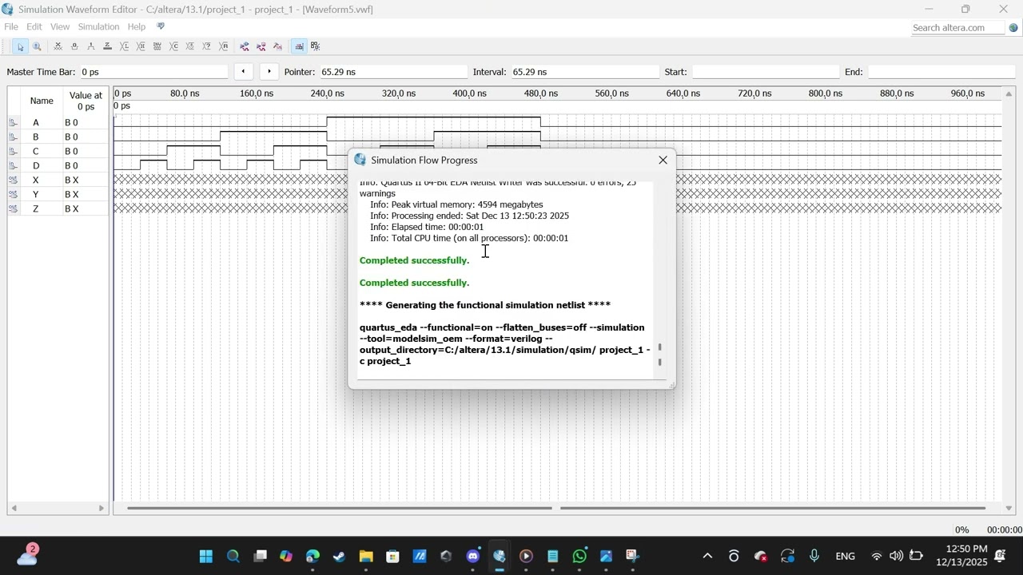Screen dimensions: 1023x575
Task: Click the Search altera.com field
Action: tap(957, 27)
